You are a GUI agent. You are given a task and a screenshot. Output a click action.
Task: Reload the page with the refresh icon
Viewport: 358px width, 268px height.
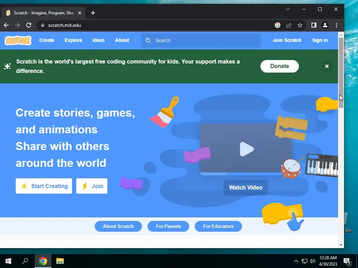(29, 25)
